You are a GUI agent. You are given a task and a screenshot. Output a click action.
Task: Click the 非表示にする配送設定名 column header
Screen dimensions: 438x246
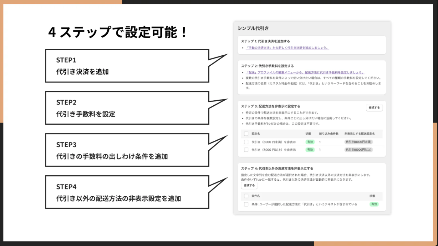pos(359,134)
